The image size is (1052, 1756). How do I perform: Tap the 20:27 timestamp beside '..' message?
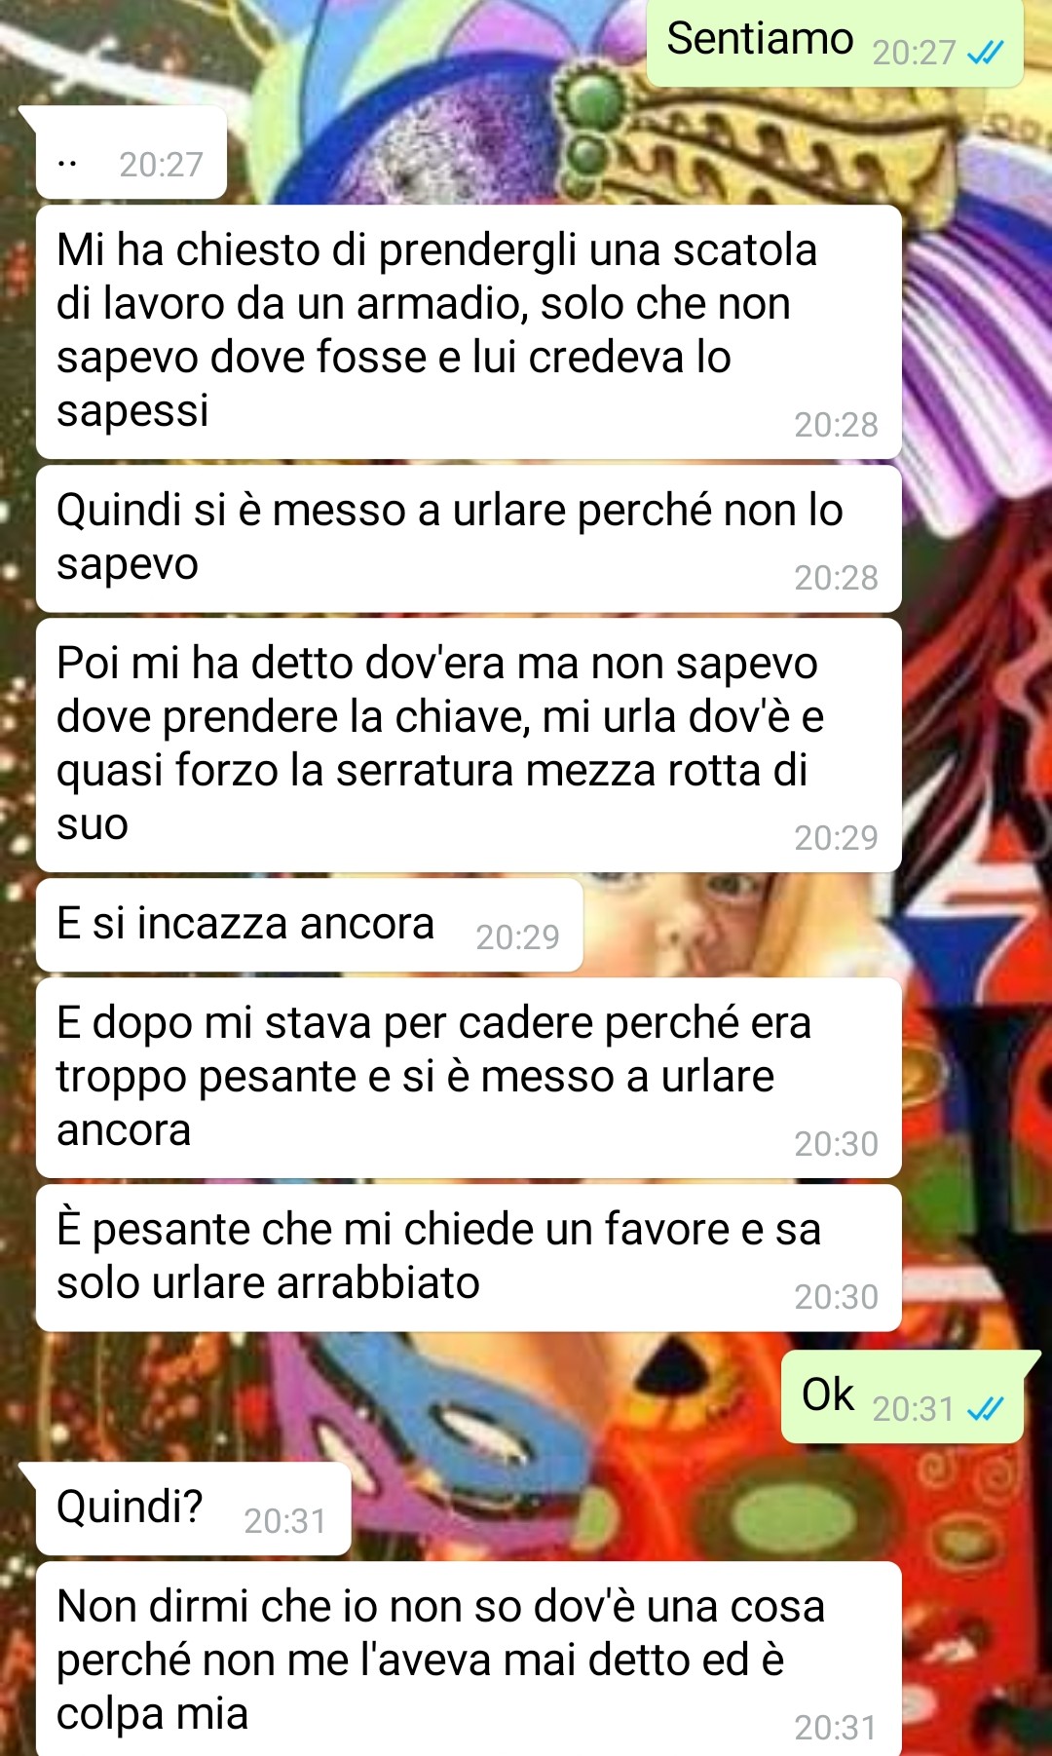coord(161,165)
